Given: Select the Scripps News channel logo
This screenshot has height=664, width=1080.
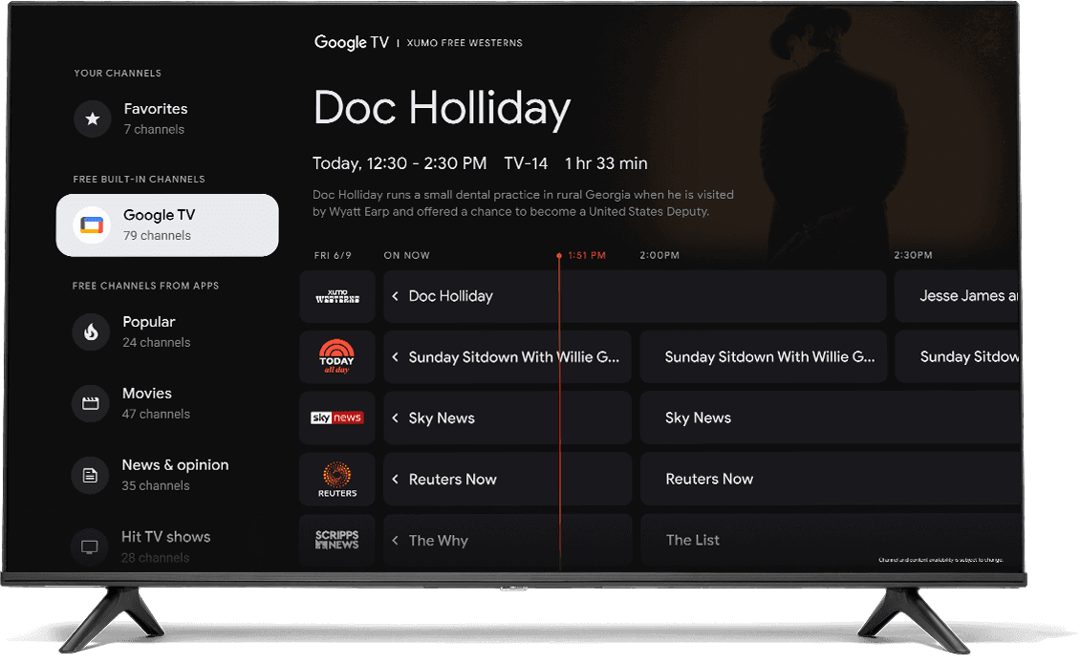Looking at the screenshot, I should [x=337, y=540].
